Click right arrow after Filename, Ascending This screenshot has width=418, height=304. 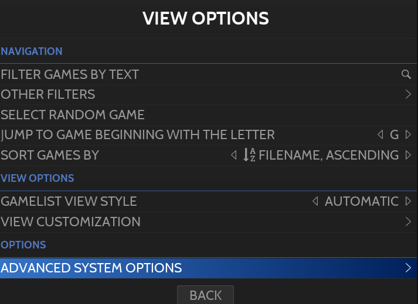pyautogui.click(x=409, y=156)
